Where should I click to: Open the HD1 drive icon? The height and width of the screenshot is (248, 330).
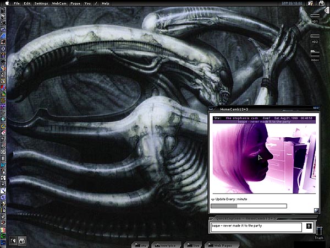pyautogui.click(x=315, y=19)
